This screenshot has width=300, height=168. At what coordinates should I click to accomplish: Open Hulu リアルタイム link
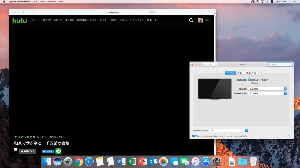pos(137,20)
